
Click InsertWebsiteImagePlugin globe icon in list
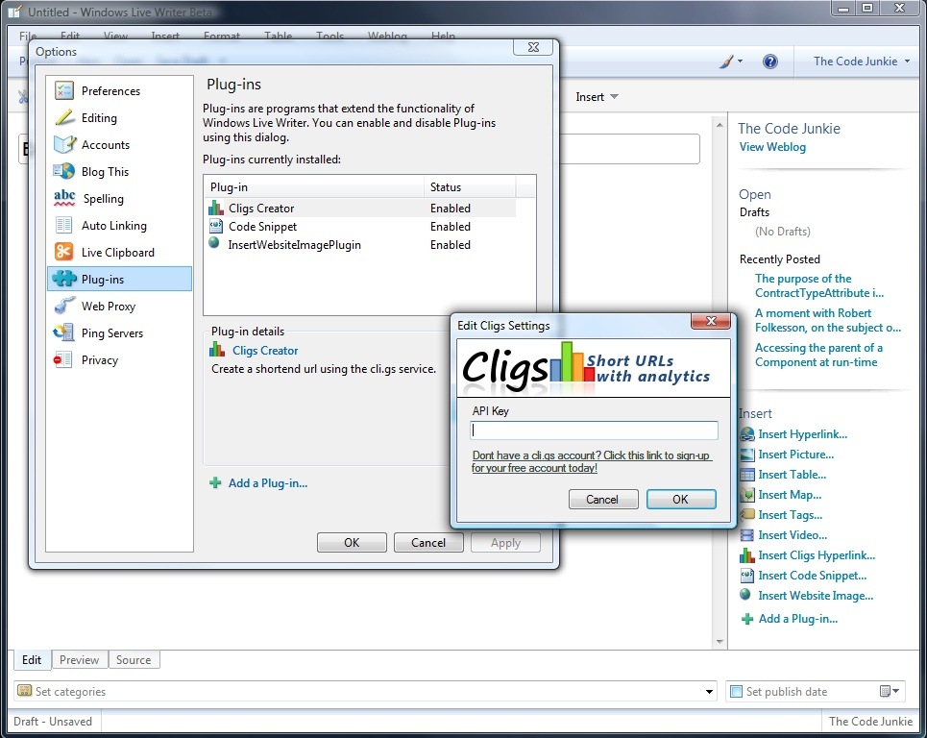coord(214,243)
